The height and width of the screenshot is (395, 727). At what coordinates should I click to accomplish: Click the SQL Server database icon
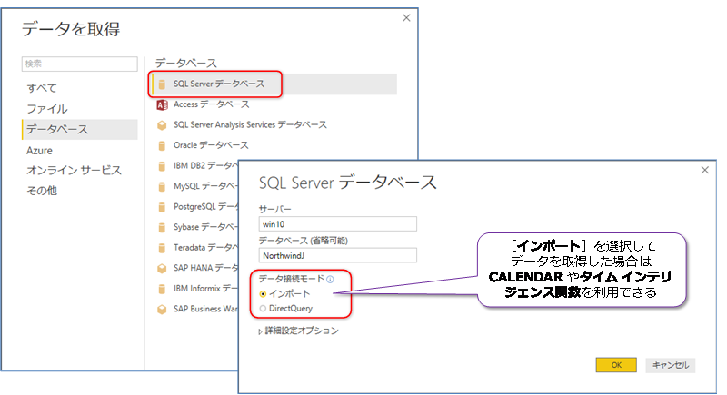pos(162,84)
